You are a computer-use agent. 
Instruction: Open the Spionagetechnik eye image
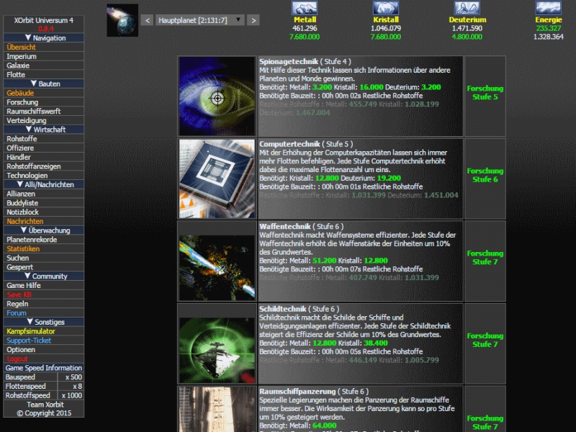point(217,96)
